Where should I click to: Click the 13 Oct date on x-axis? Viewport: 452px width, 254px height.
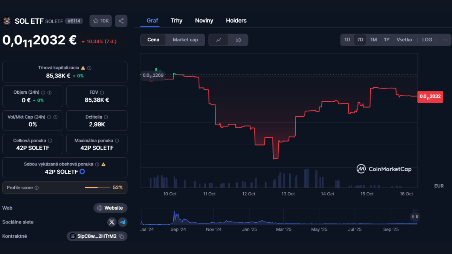coord(288,194)
